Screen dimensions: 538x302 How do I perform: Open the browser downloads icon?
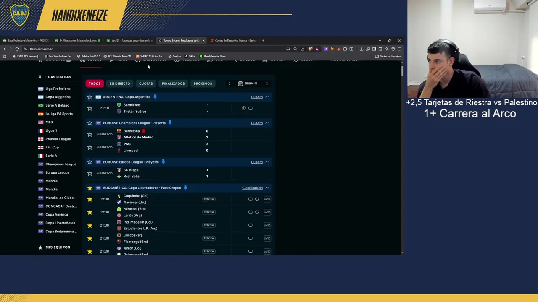(x=361, y=49)
